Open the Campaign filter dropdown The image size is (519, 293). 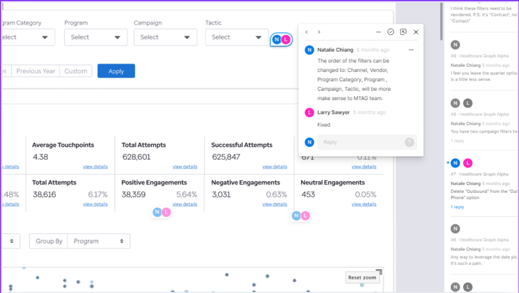coord(166,37)
